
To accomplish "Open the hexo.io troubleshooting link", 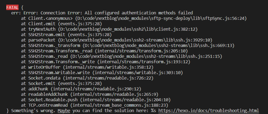I will [209, 110].
